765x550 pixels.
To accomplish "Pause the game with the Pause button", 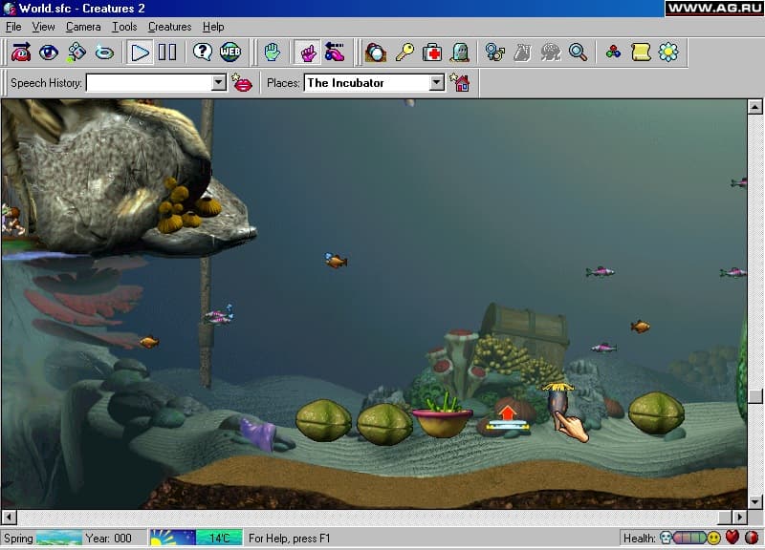I will click(167, 53).
